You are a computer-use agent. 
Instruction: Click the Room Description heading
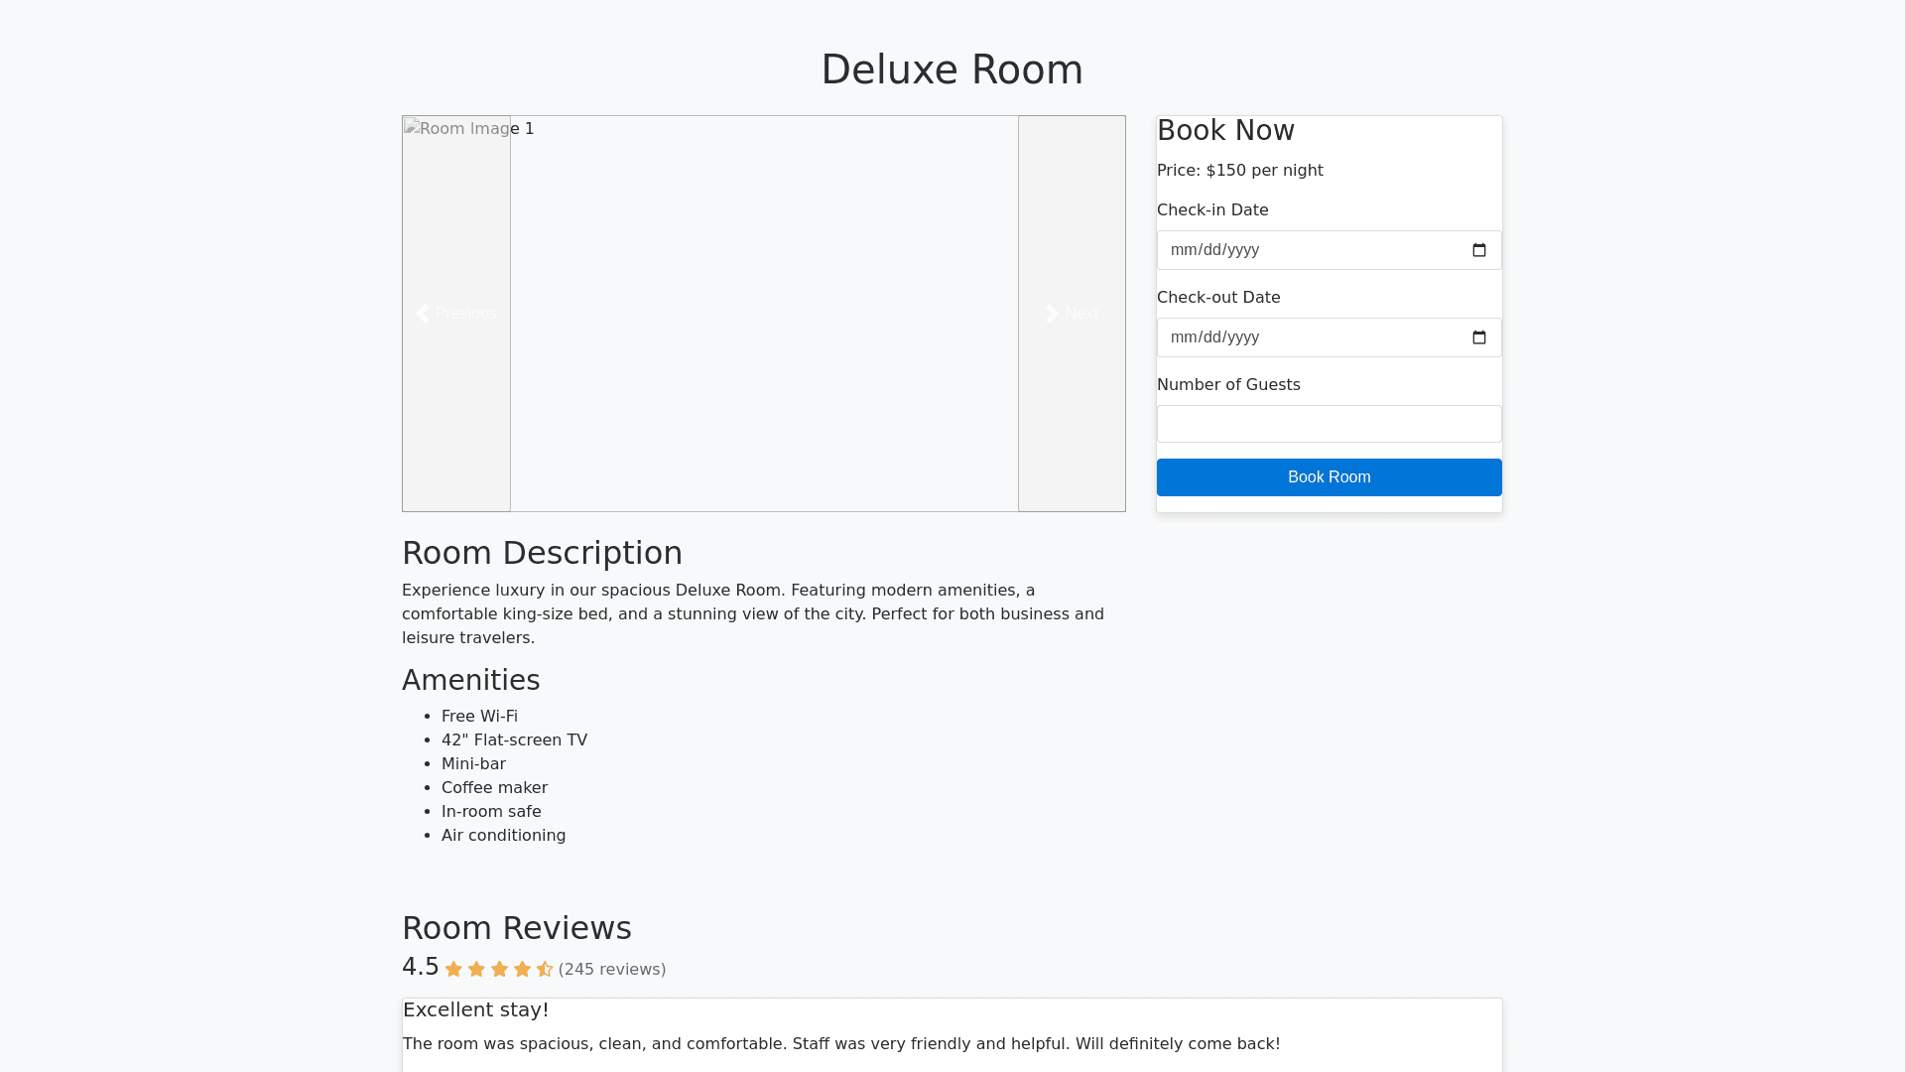click(542, 553)
